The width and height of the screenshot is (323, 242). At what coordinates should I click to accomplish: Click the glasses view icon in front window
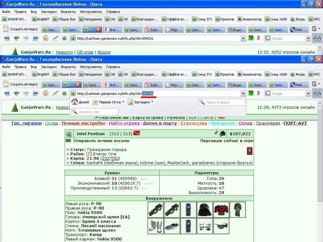click(x=317, y=94)
